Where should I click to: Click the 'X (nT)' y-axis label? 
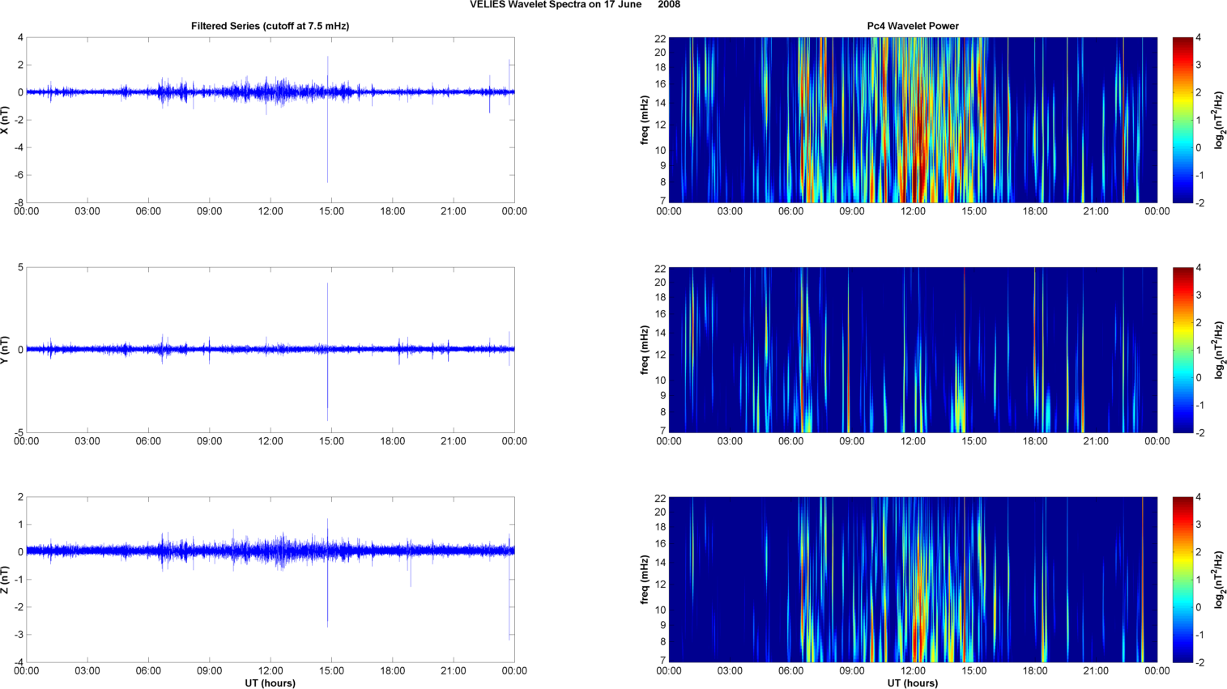click(6, 120)
